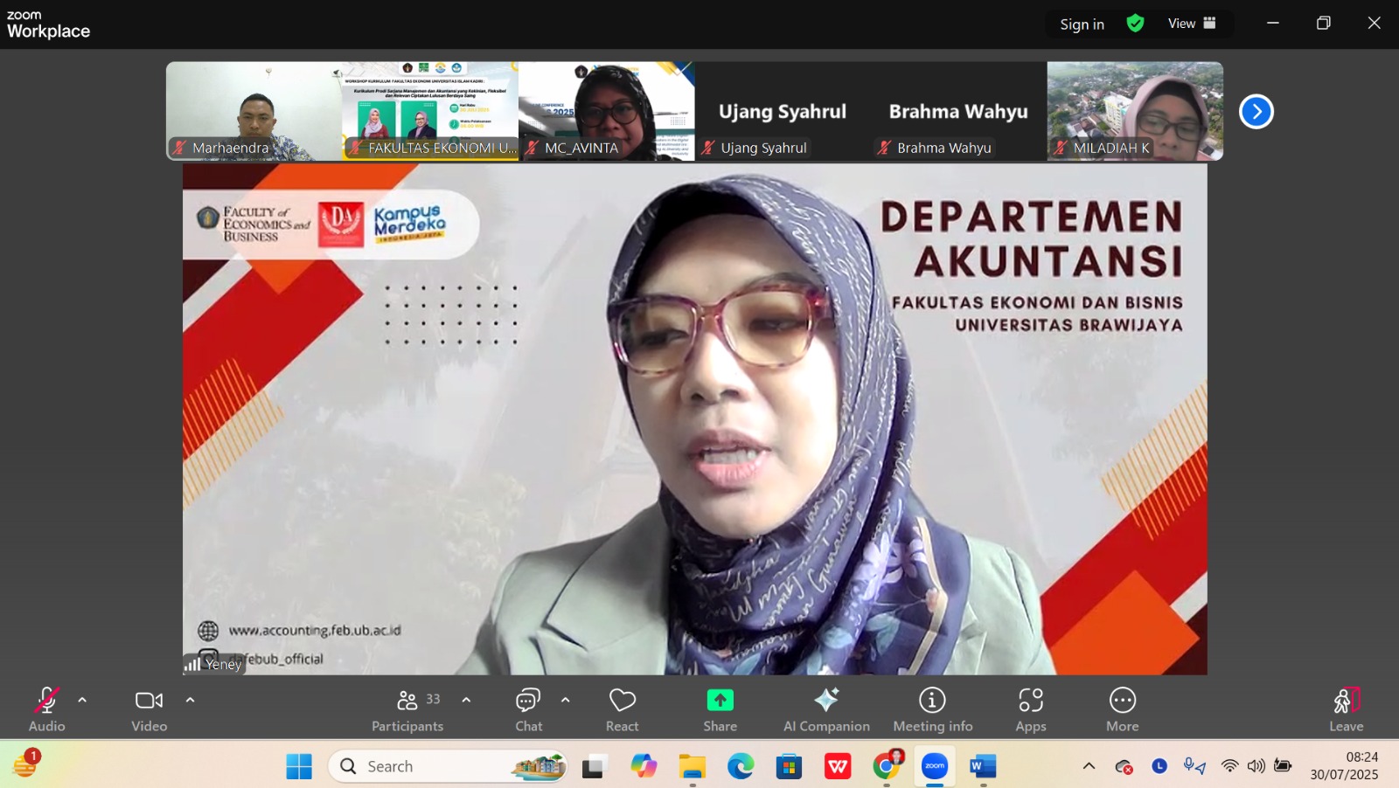Show Meeting info
Screen dimensions: 1399x788
point(932,709)
